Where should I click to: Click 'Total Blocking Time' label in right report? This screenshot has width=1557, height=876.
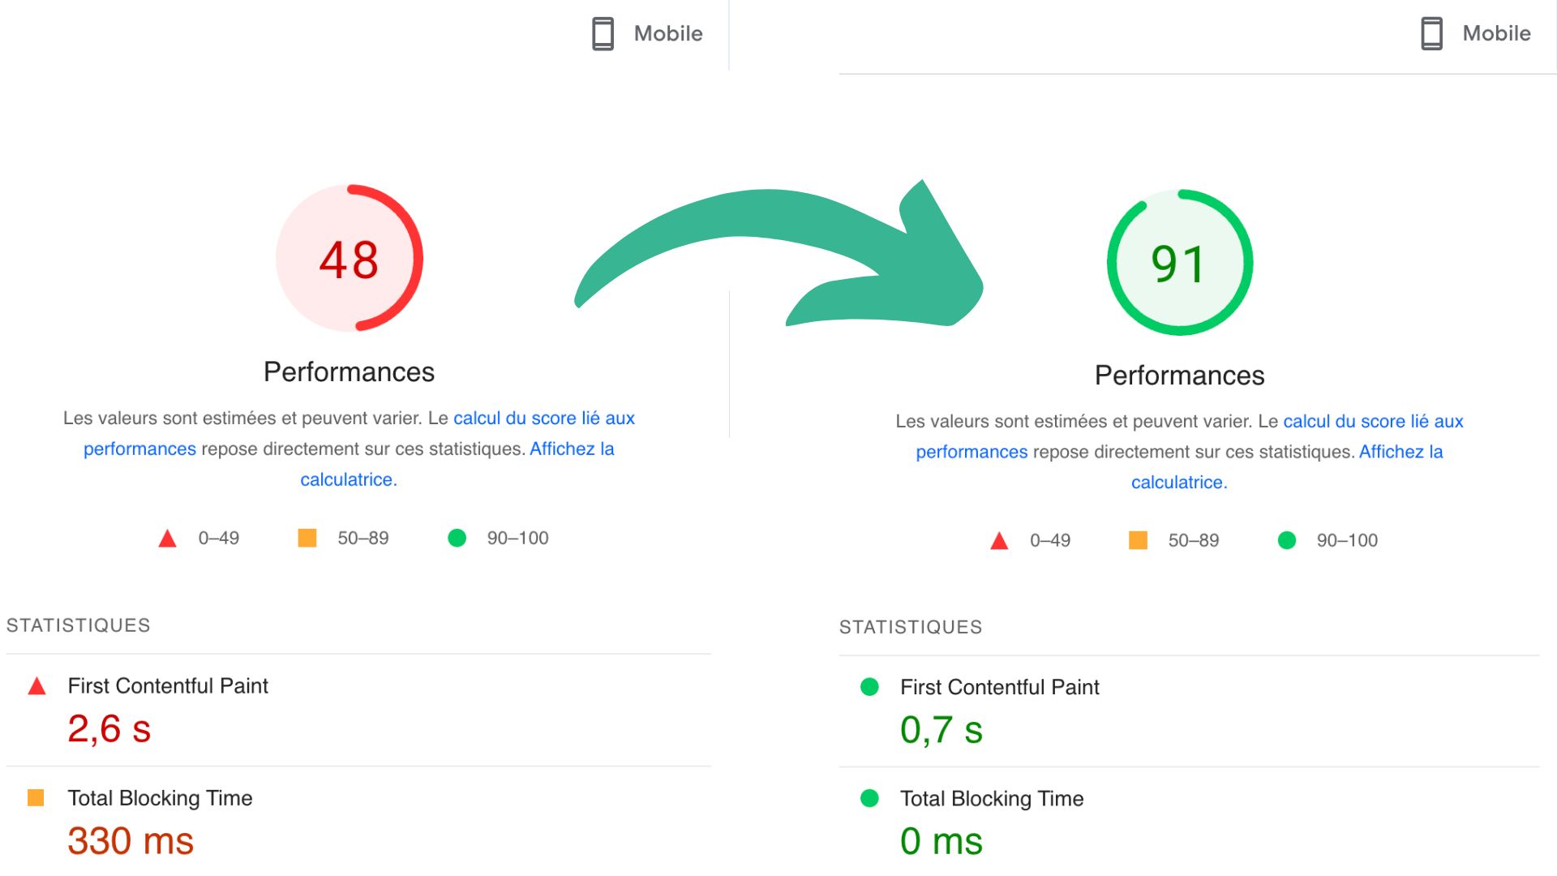pyautogui.click(x=992, y=799)
